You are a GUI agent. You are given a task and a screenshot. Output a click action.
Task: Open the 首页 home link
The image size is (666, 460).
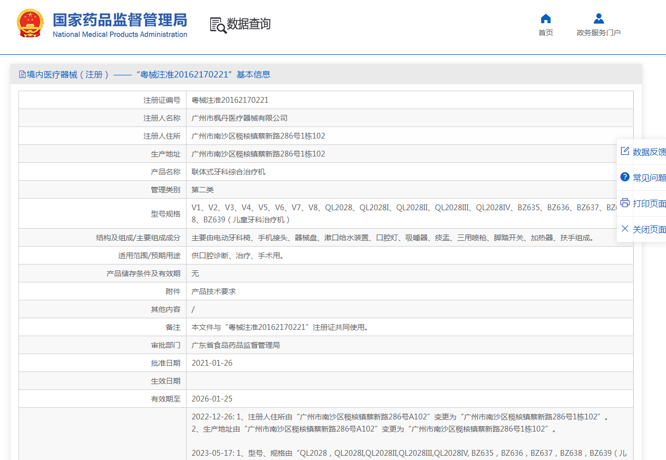pyautogui.click(x=545, y=33)
